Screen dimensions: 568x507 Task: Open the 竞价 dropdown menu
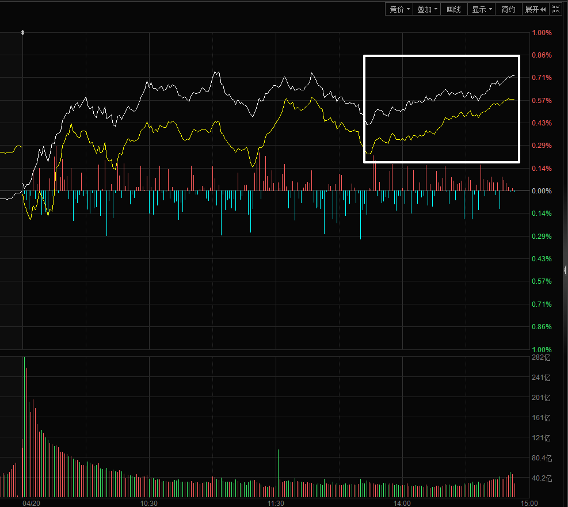pyautogui.click(x=399, y=9)
